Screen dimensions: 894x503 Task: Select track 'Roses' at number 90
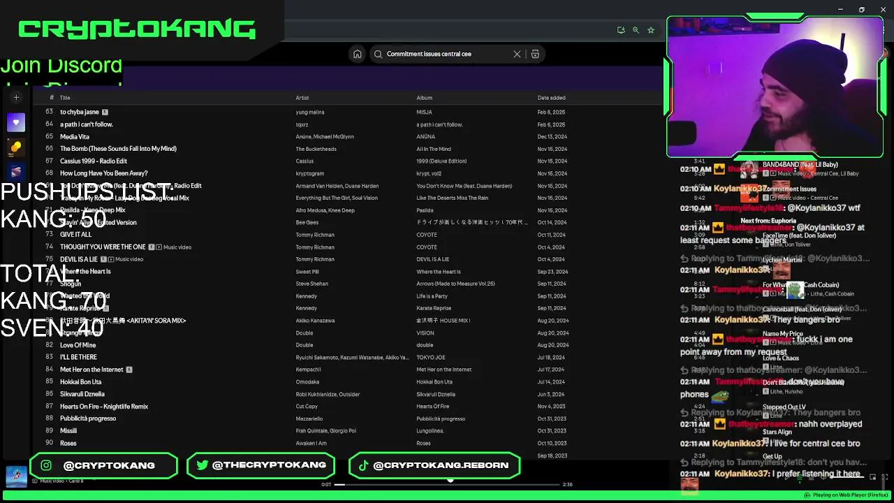(x=68, y=443)
